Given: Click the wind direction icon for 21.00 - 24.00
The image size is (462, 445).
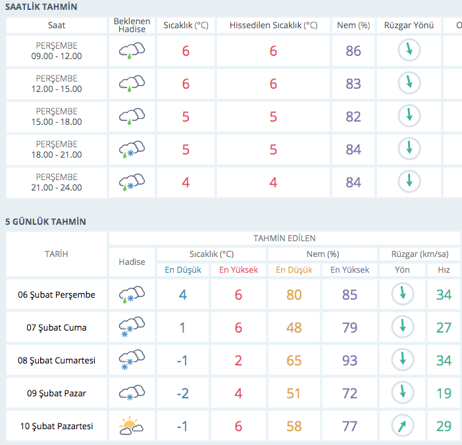Looking at the screenshot, I should (x=409, y=181).
